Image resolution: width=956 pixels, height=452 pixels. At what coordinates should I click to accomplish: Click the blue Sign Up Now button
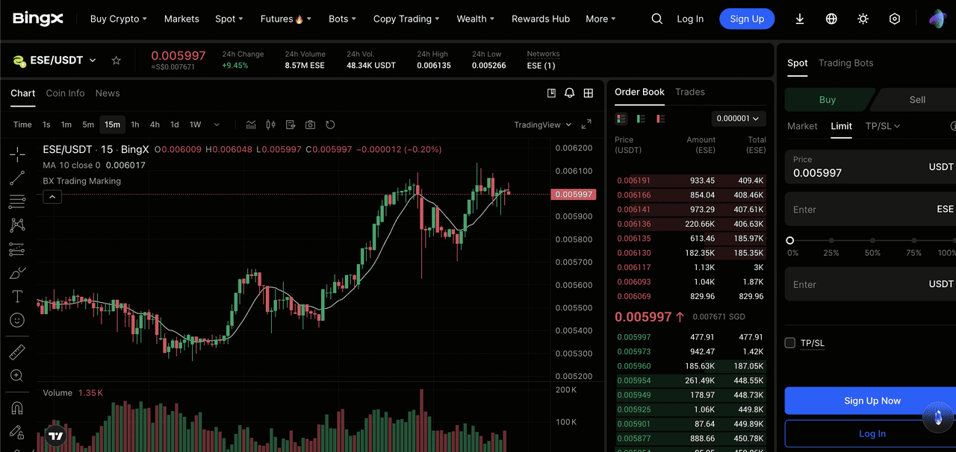coord(872,401)
